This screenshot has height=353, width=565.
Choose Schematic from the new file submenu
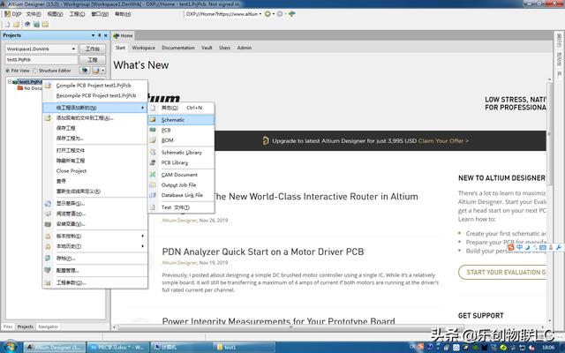click(181, 120)
